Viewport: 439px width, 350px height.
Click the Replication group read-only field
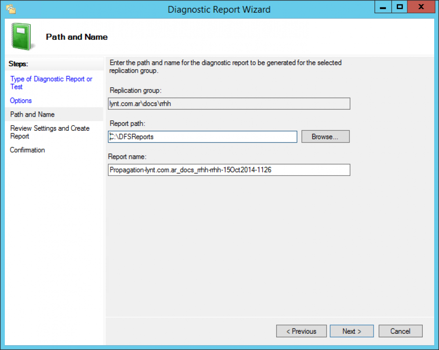click(x=229, y=104)
